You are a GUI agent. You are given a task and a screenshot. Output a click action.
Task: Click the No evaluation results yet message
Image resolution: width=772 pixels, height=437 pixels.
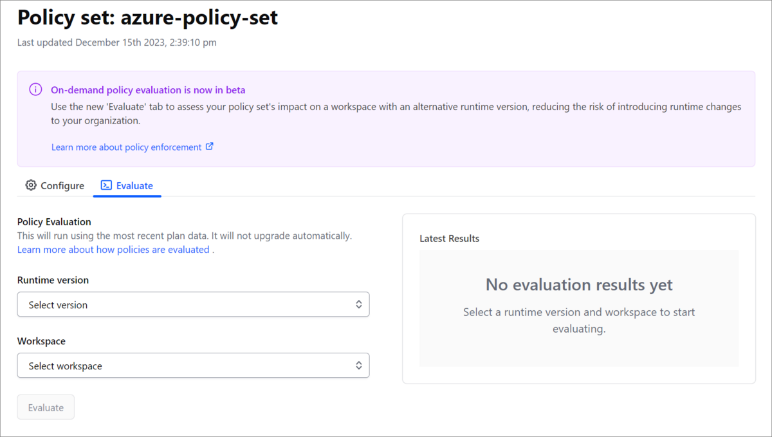(579, 284)
